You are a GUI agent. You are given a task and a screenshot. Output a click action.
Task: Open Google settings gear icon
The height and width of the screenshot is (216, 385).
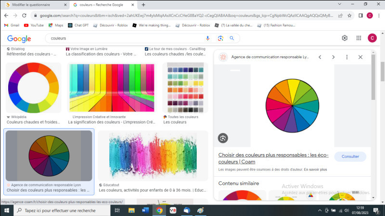[x=345, y=38]
